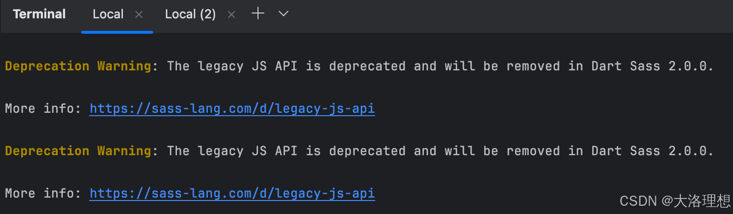Image resolution: width=733 pixels, height=214 pixels.
Task: Open the first sass-lang legacy-js-api link
Action: coord(232,108)
